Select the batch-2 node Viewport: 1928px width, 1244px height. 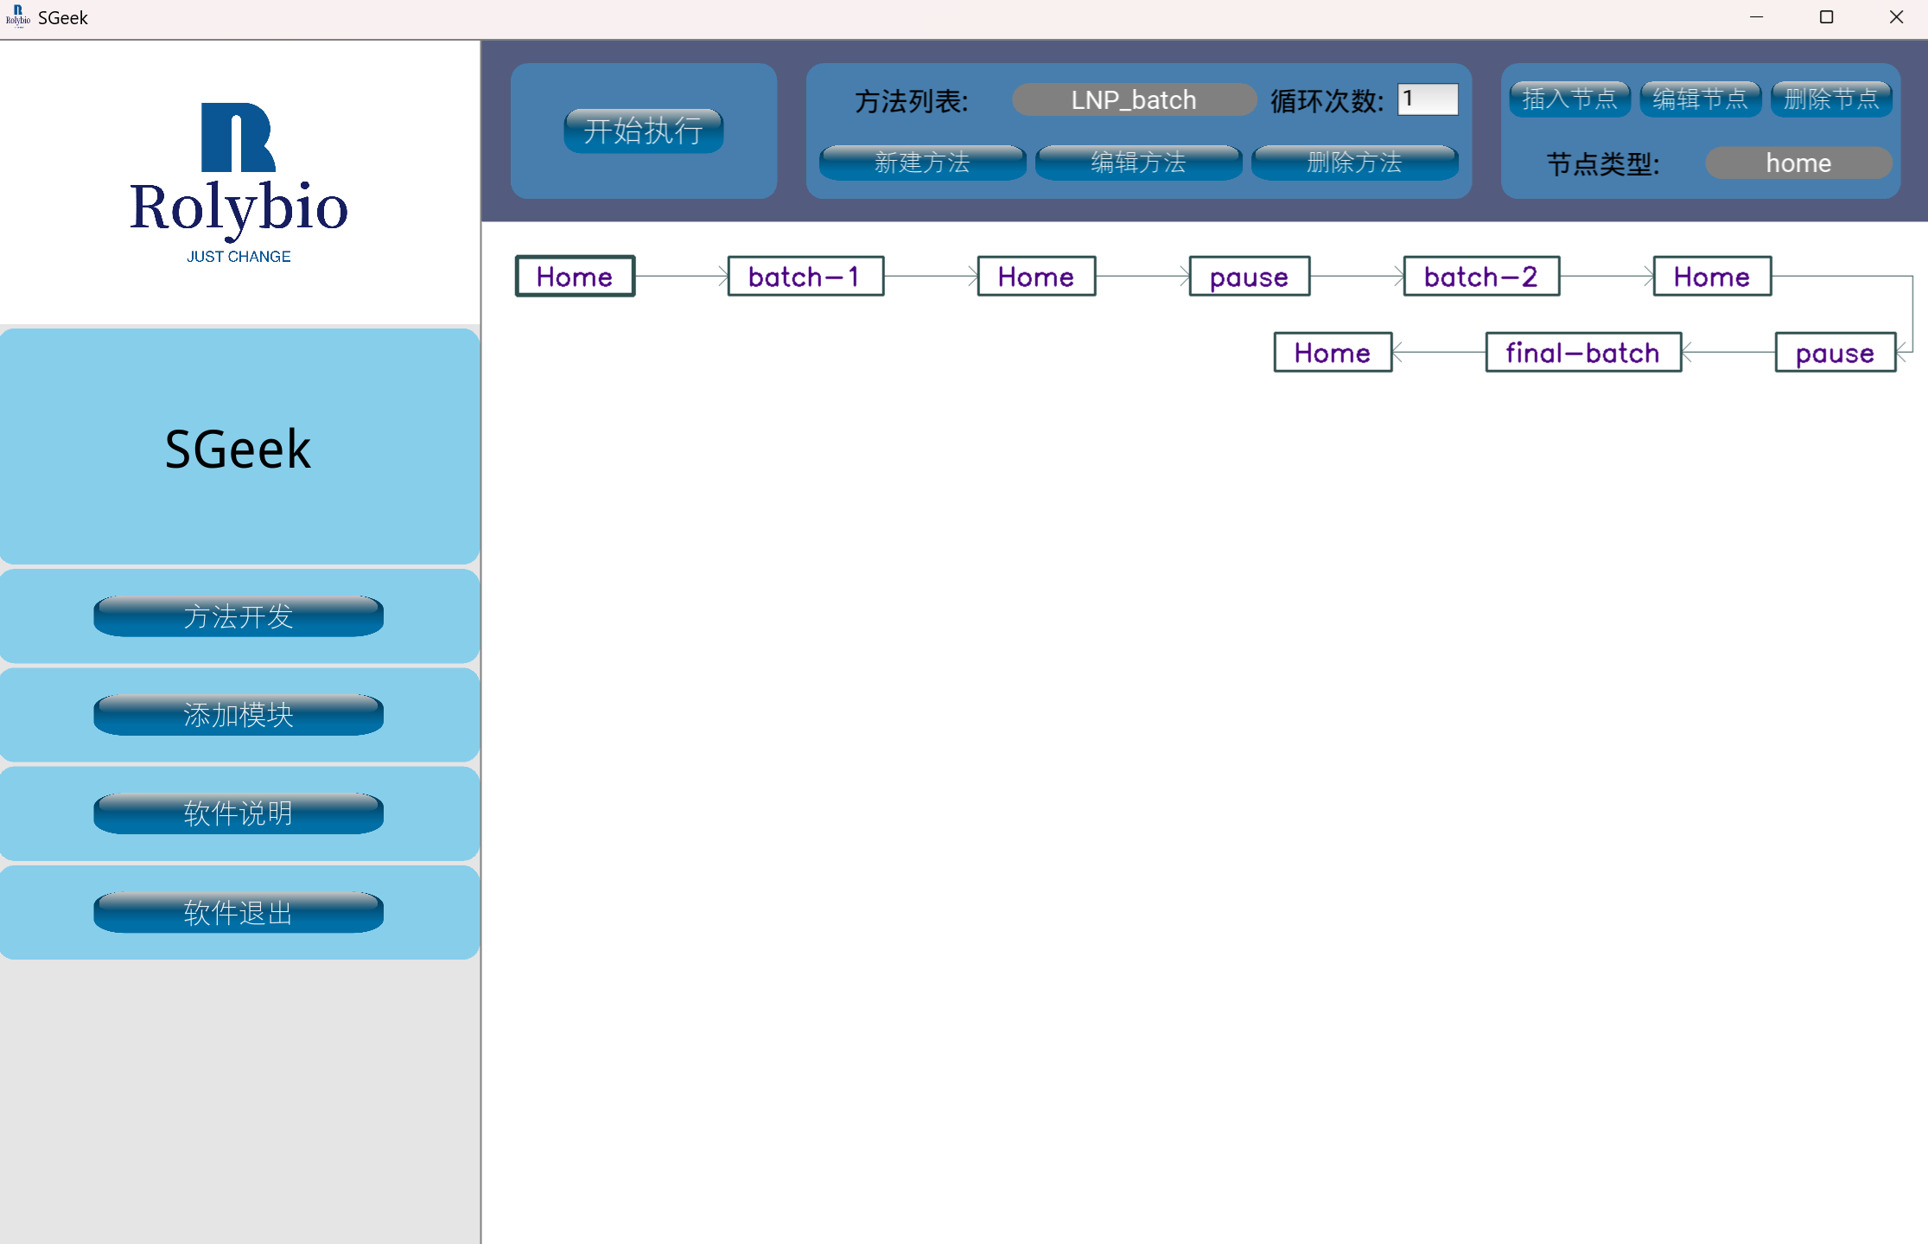click(x=1481, y=276)
